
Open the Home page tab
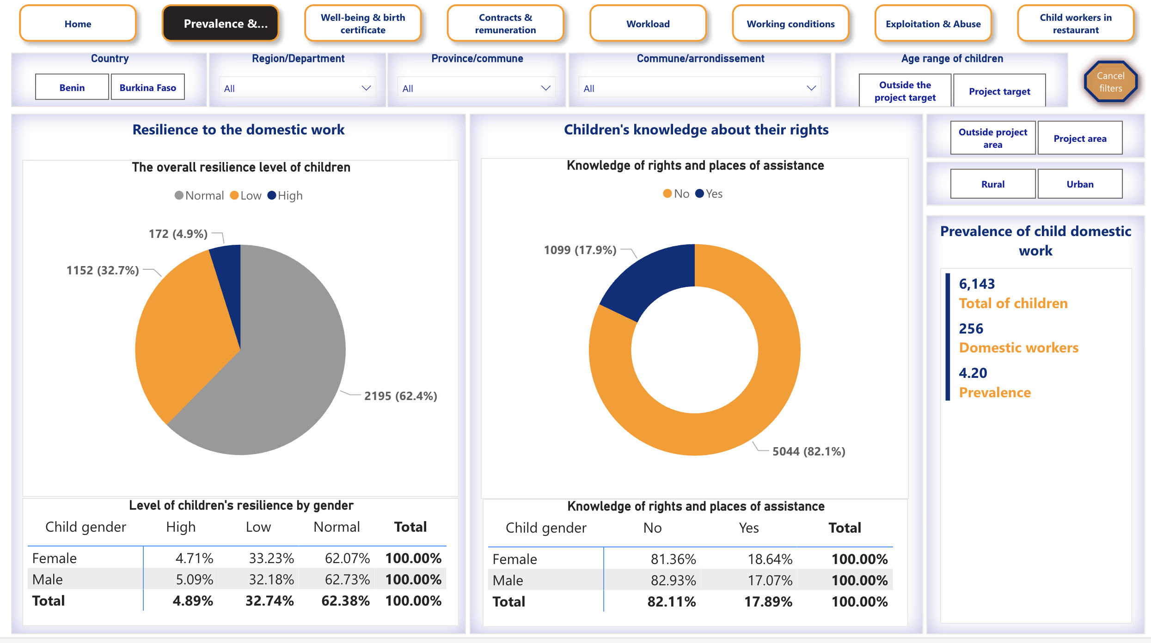[x=78, y=24]
